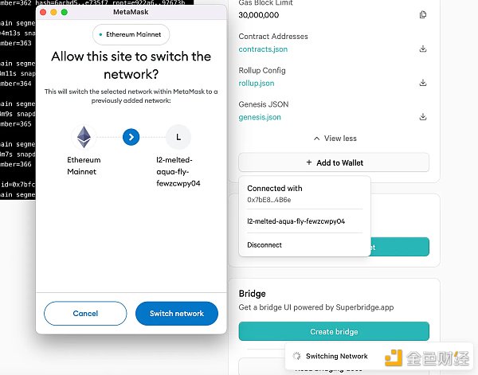The height and width of the screenshot is (375, 478).
Task: Click the Create bridge button
Action: point(334,331)
